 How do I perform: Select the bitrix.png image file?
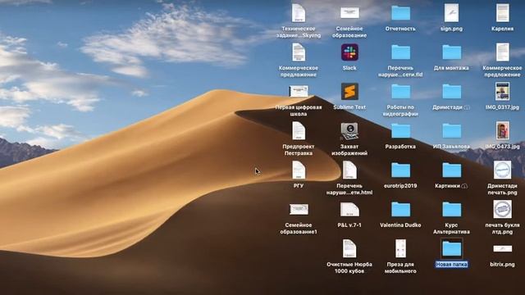click(503, 249)
